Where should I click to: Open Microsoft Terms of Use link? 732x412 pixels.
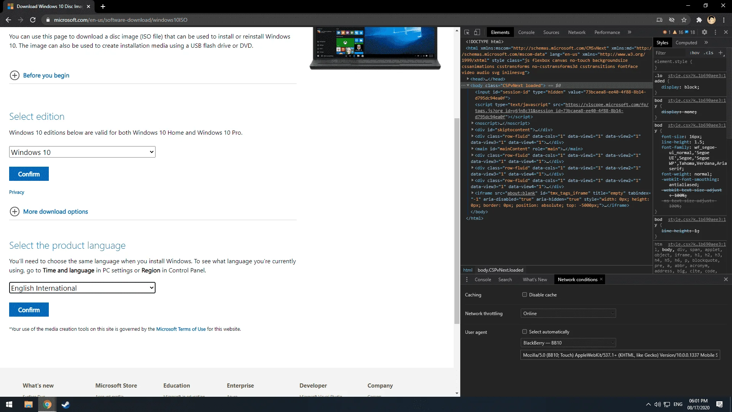click(x=181, y=329)
